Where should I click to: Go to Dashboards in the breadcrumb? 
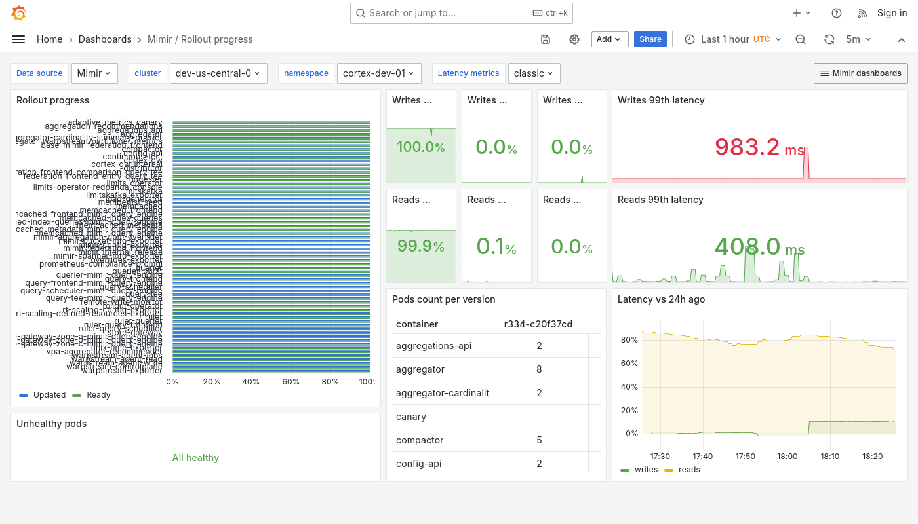click(x=105, y=39)
